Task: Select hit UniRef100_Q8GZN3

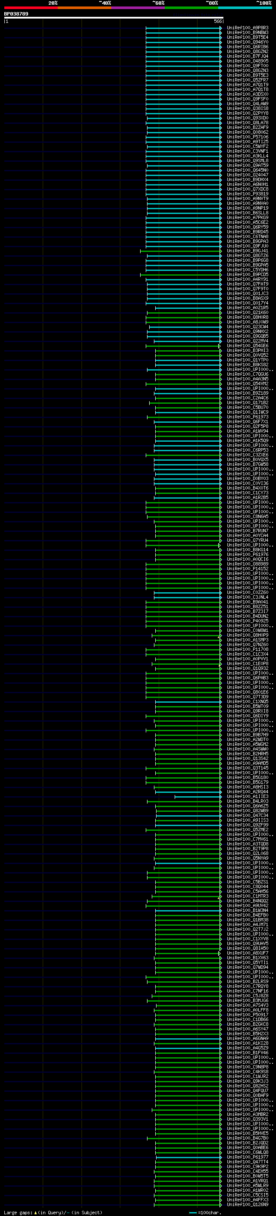Action: (247, 71)
